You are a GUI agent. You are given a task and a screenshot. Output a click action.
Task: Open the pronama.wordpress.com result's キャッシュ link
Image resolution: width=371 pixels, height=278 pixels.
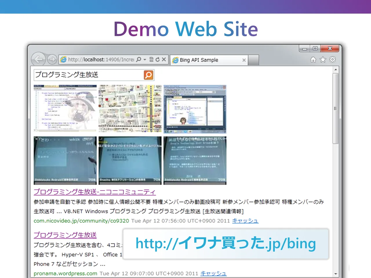coord(213,273)
